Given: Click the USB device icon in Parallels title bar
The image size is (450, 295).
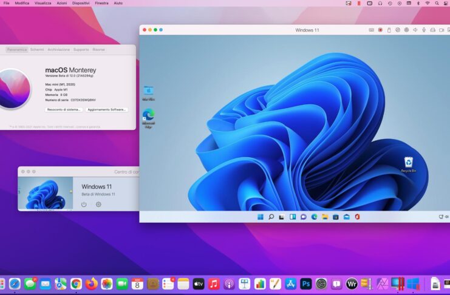Looking at the screenshot, I should [389, 30].
